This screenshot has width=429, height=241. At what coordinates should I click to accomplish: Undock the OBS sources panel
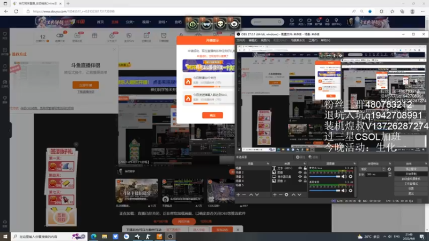click(305, 164)
